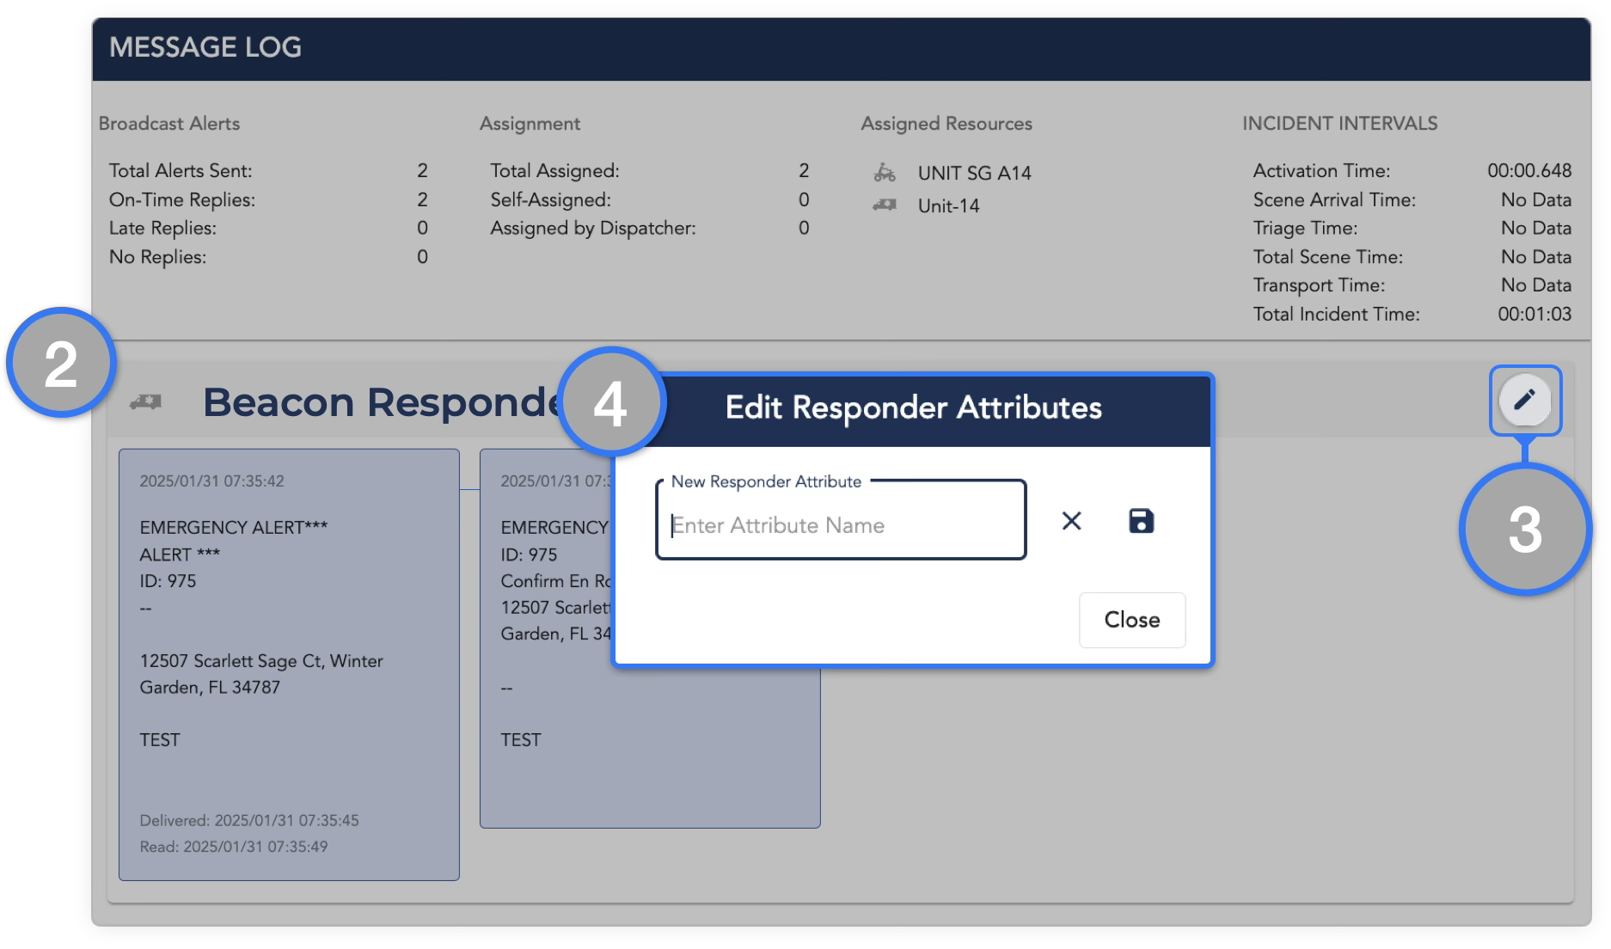Click the New Responder Attribute field label

tap(766, 481)
